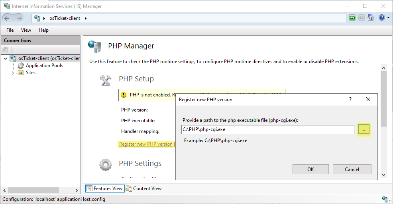Switch to Features View tab
393x204 pixels.
click(x=105, y=189)
